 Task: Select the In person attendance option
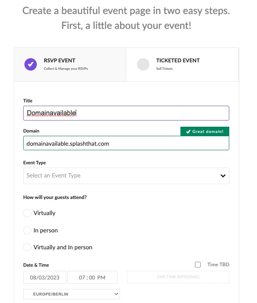[x=27, y=230]
